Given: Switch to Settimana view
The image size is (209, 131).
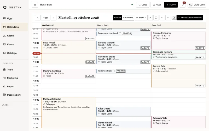Looking at the screenshot, I should point(128,18).
